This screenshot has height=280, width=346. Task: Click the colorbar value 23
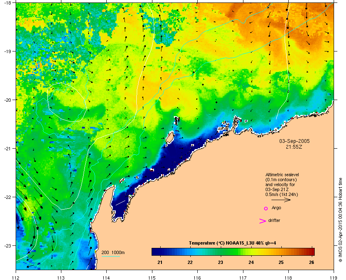point(220,262)
